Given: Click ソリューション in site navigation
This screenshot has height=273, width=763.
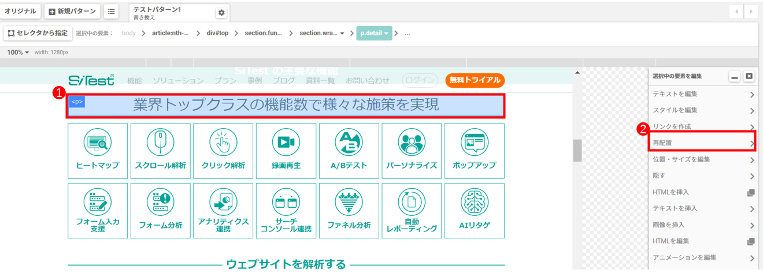Looking at the screenshot, I should [178, 81].
